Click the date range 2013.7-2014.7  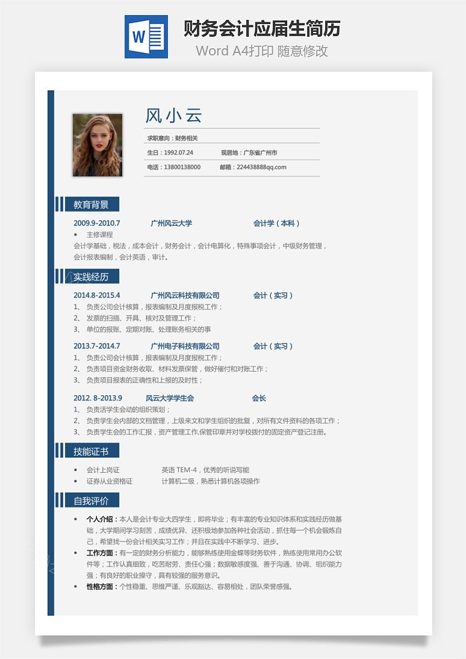click(x=97, y=346)
